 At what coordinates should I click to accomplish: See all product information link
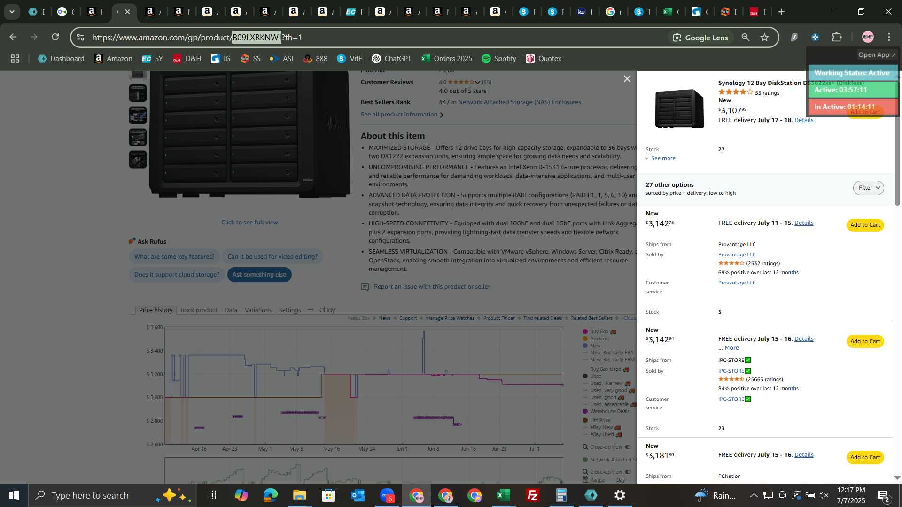[x=402, y=115]
